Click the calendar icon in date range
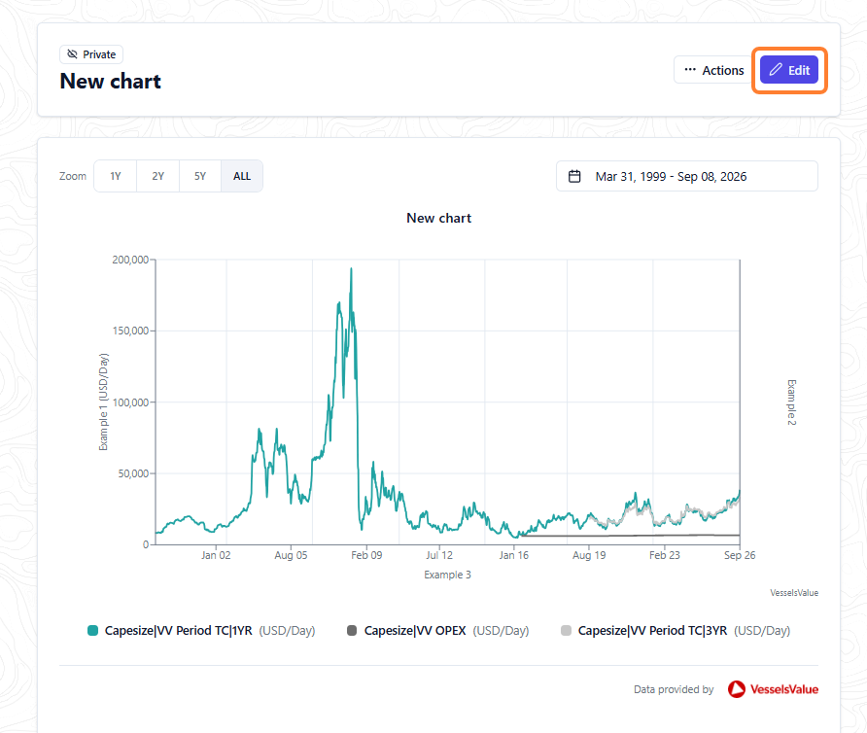This screenshot has width=867, height=733. coord(574,177)
